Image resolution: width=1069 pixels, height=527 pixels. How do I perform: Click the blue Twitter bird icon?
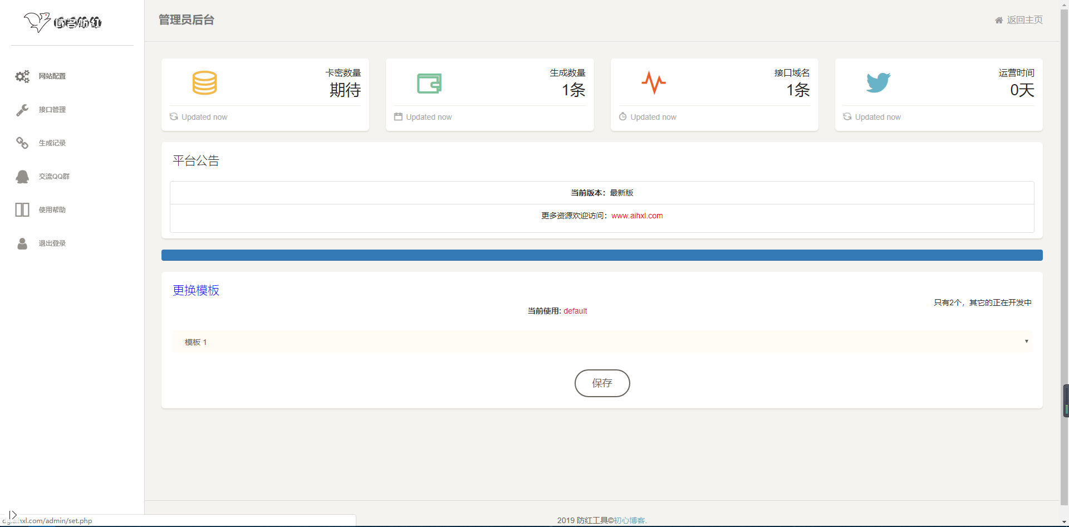point(878,83)
